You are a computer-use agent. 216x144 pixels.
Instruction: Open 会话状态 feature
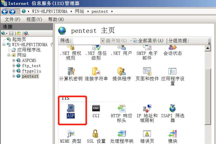point(172,51)
